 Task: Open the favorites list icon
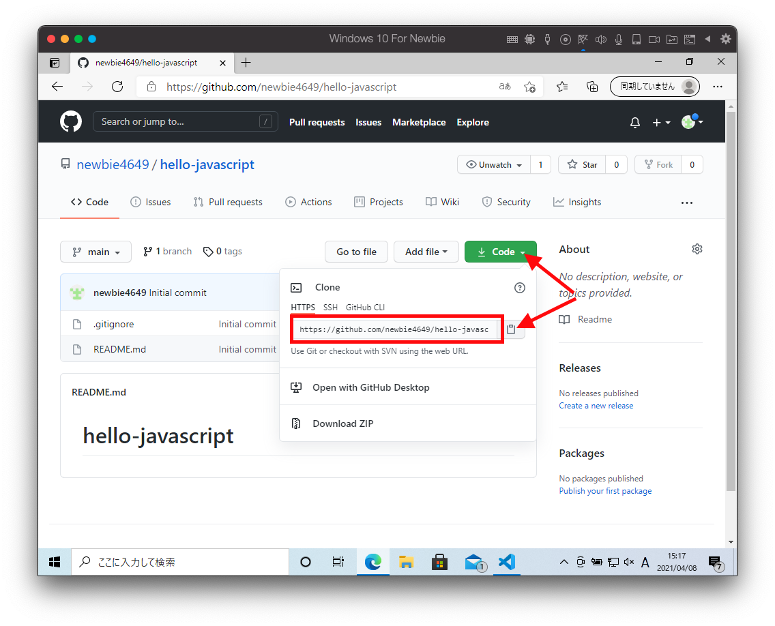pos(562,87)
